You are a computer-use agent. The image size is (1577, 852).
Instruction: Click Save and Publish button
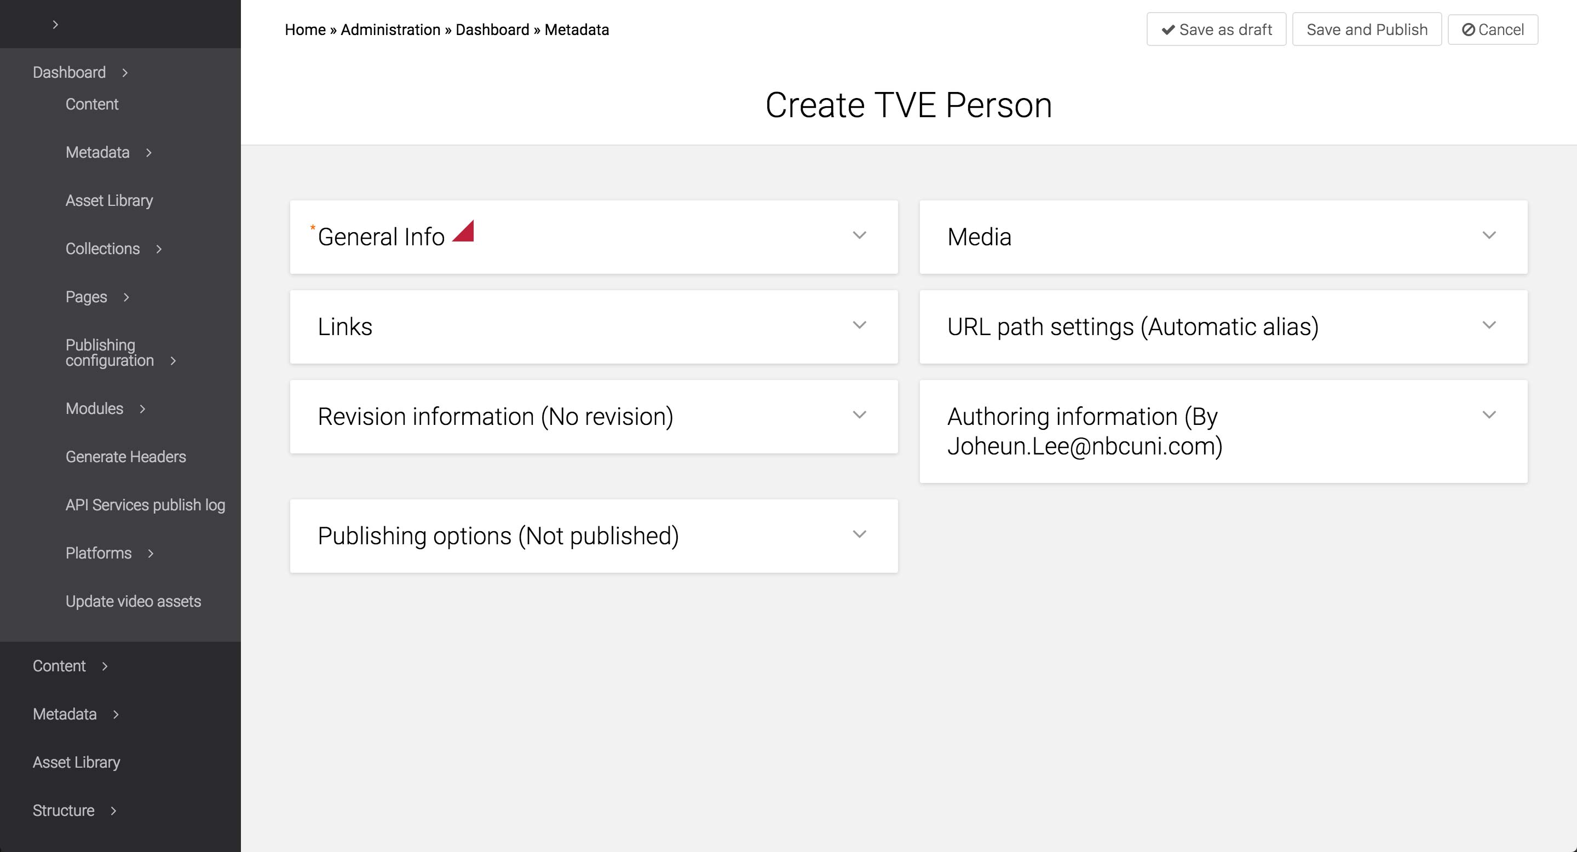[x=1366, y=30]
